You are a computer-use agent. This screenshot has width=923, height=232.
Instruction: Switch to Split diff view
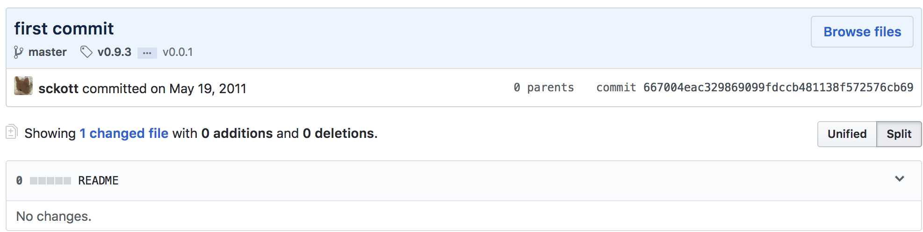899,134
